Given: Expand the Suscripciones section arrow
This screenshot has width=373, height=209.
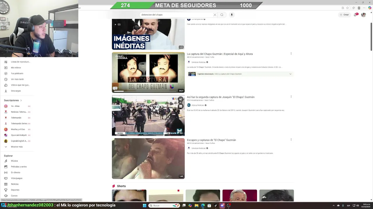Looking at the screenshot, I should tap(21, 100).
